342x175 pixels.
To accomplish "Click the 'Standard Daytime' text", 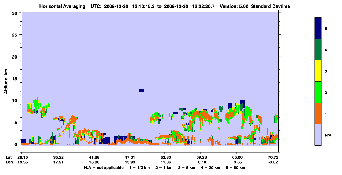I will click(x=270, y=6).
